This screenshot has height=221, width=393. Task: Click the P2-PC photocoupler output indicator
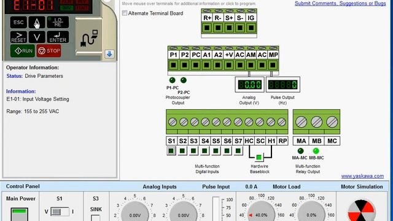(x=184, y=80)
